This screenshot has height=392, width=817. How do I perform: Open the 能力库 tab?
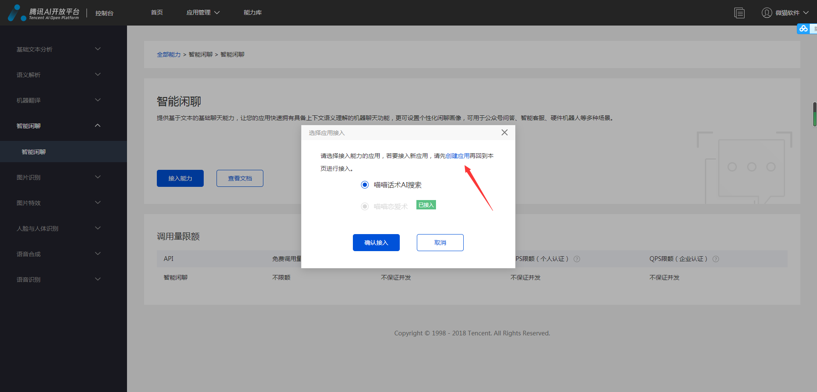[253, 13]
